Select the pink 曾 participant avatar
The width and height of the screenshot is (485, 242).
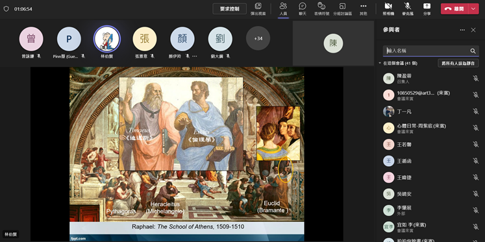31,39
